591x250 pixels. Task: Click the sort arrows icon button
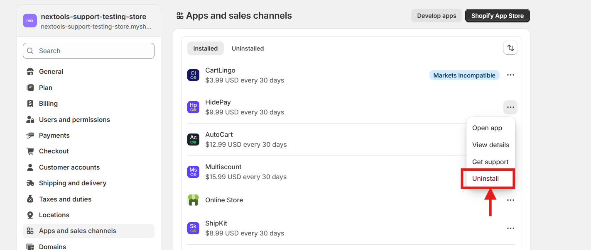[x=510, y=48]
